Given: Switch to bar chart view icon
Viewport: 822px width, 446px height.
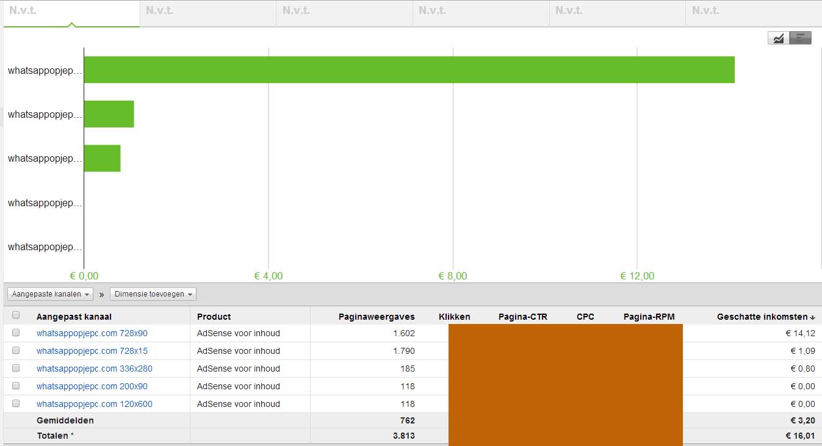Looking at the screenshot, I should [x=800, y=38].
